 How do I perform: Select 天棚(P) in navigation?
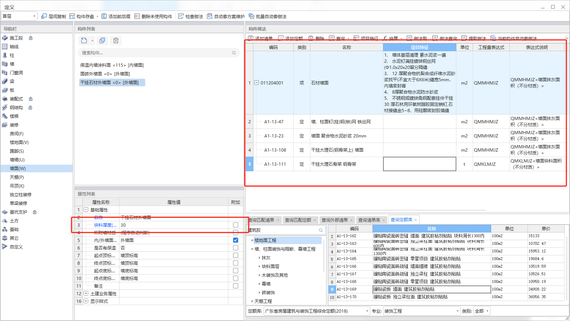click(x=17, y=177)
